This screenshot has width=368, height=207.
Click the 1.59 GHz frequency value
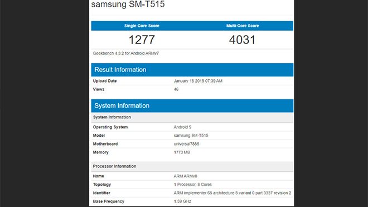coord(182,201)
